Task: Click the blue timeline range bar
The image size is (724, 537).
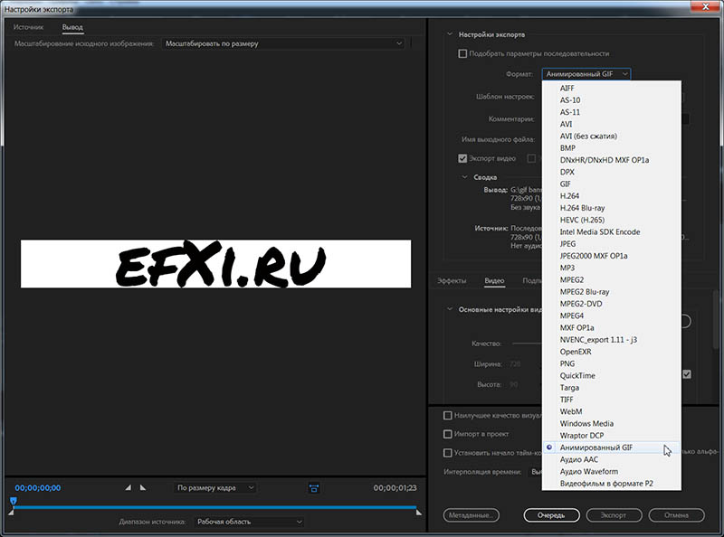Action: [x=215, y=507]
